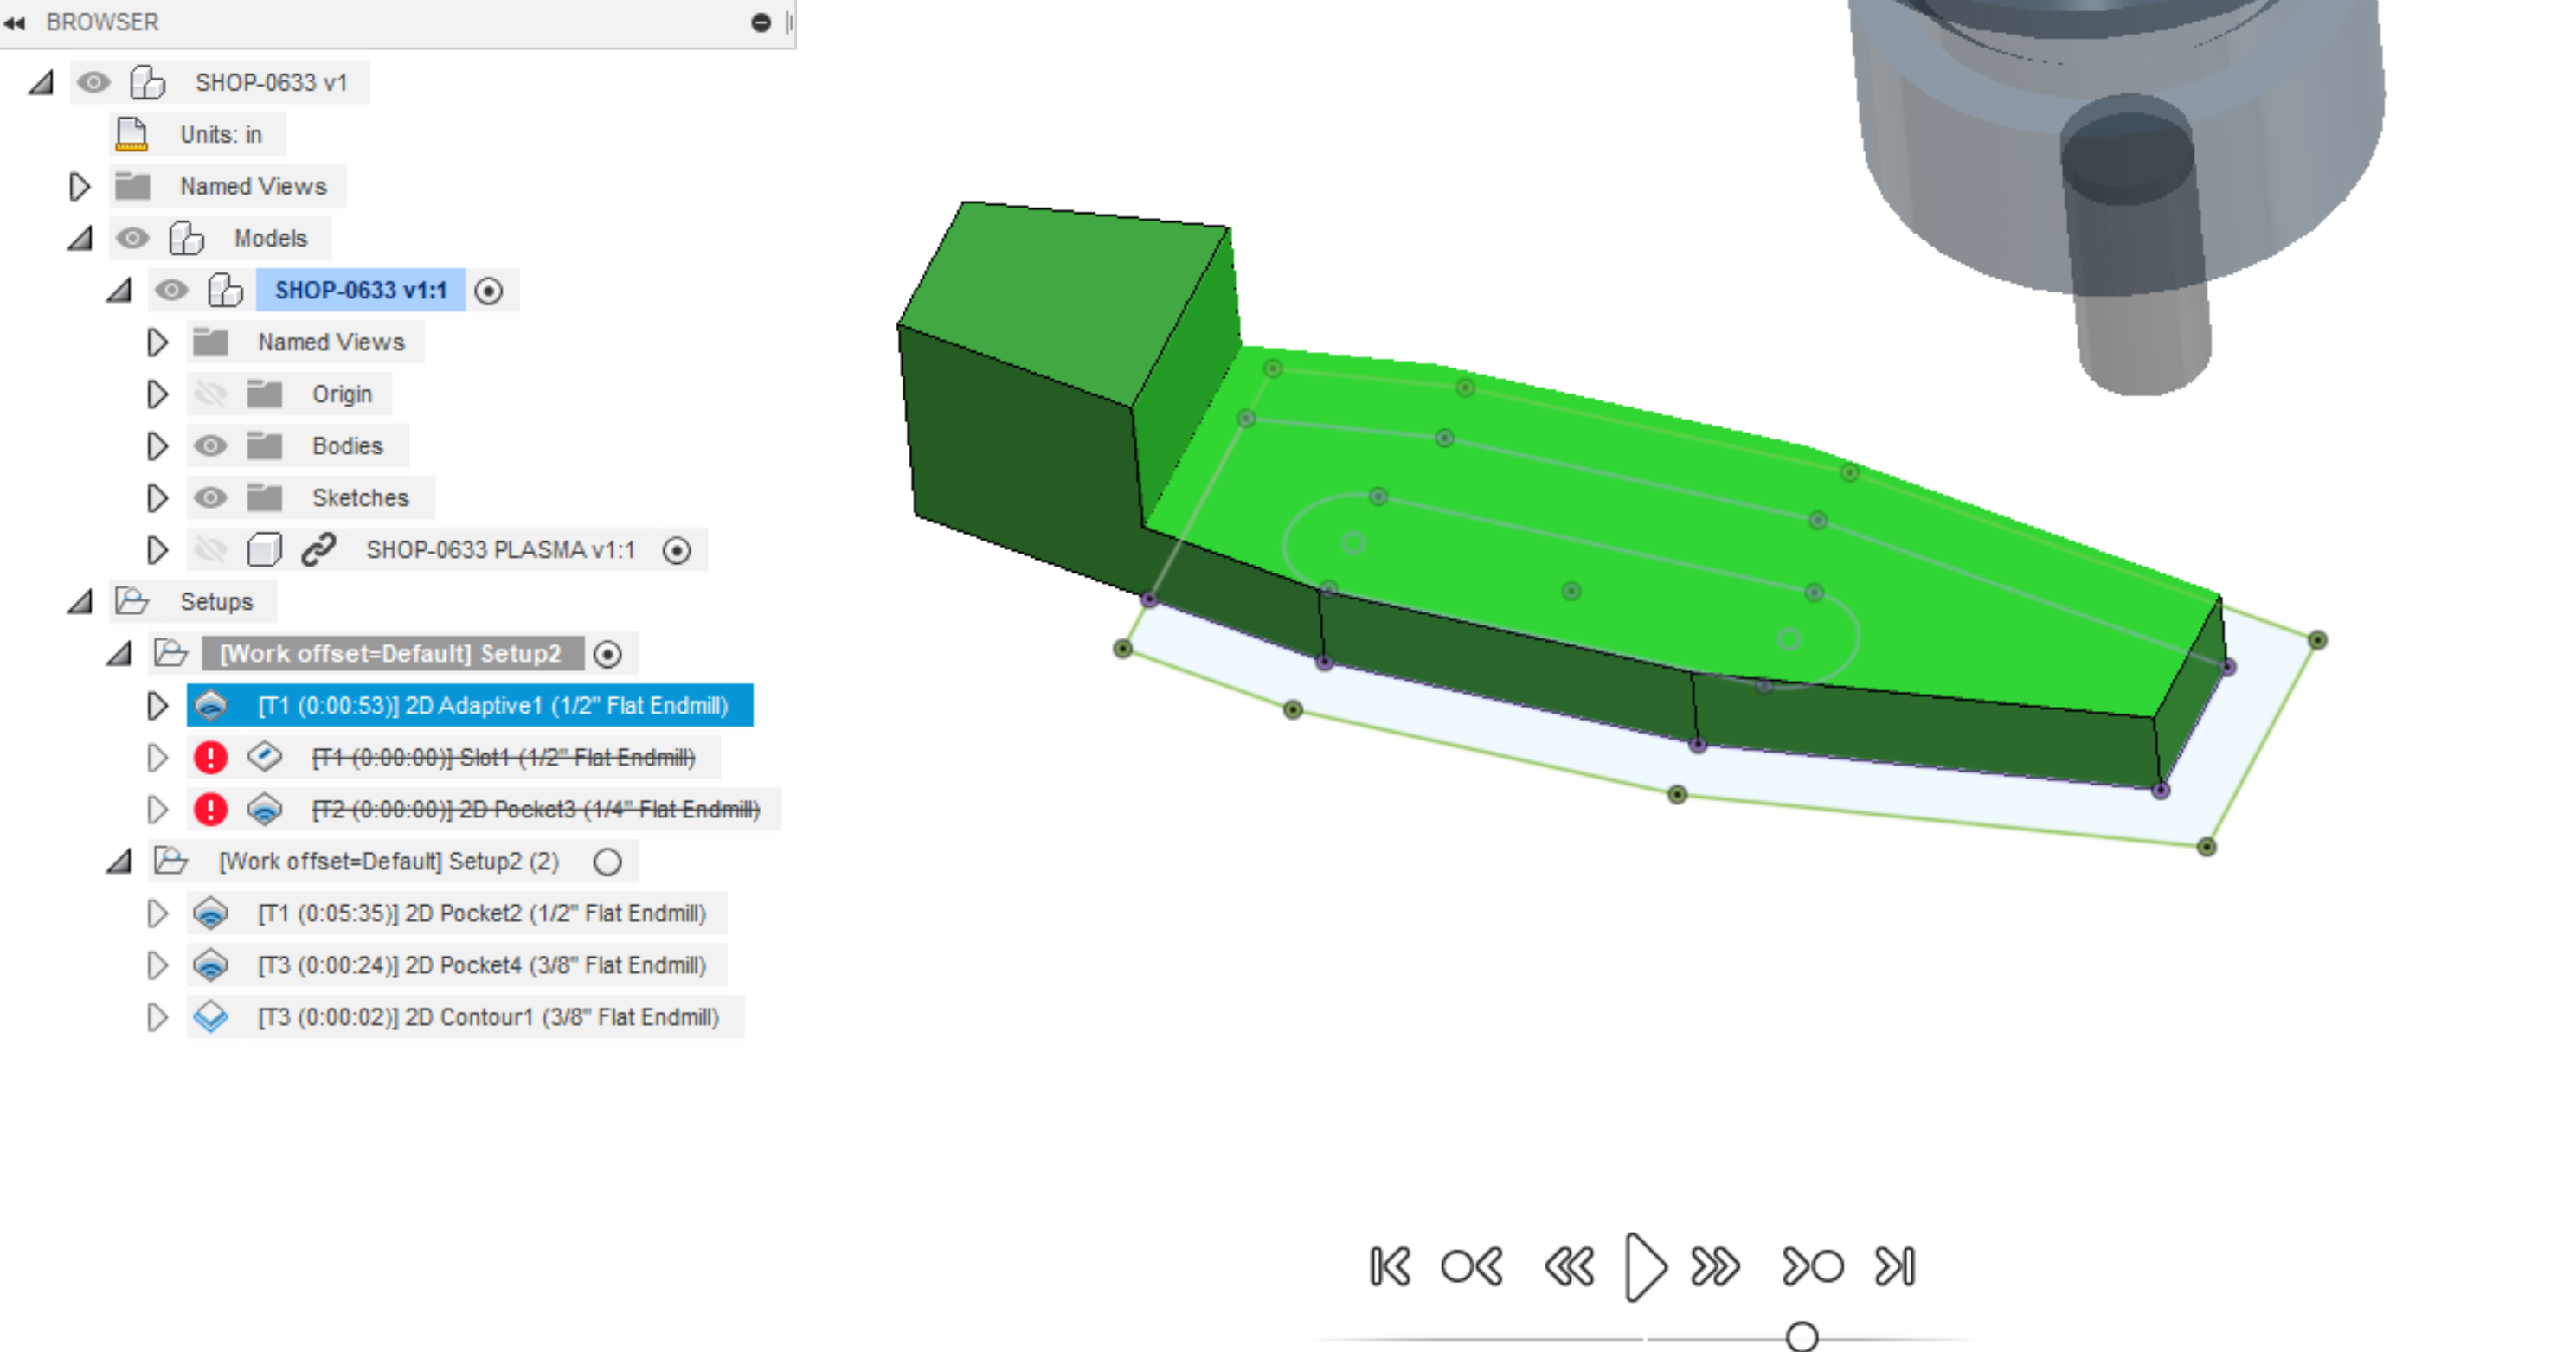Jump to simulation end
The width and height of the screenshot is (2576, 1352).
coord(1895,1267)
